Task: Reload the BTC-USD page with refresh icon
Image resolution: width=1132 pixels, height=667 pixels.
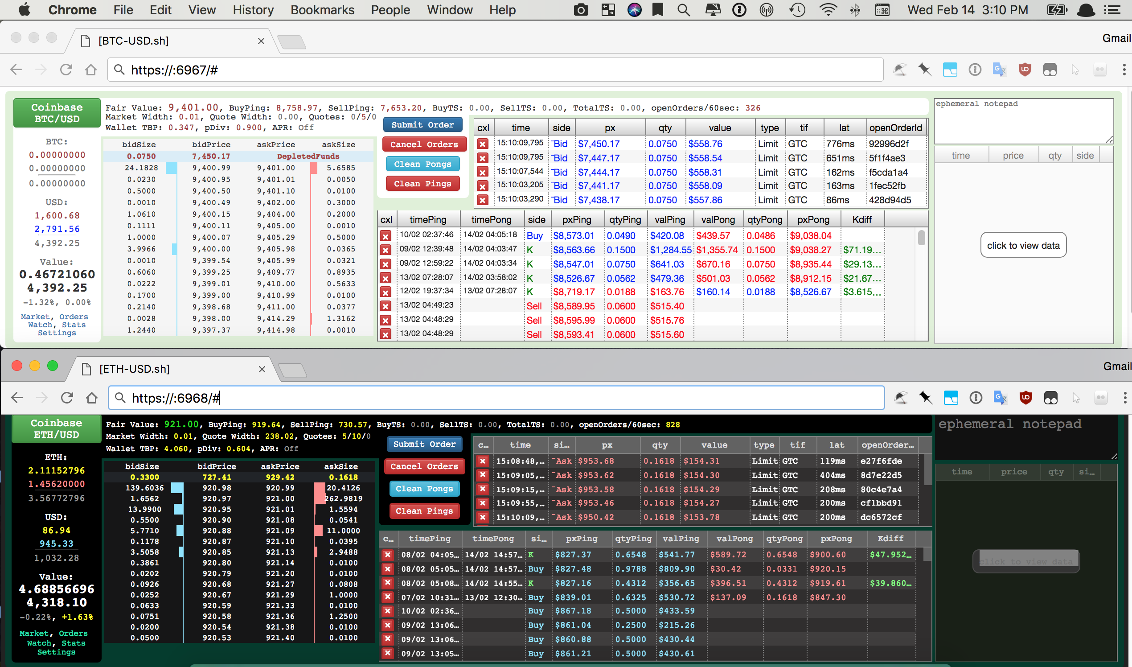Action: (66, 70)
